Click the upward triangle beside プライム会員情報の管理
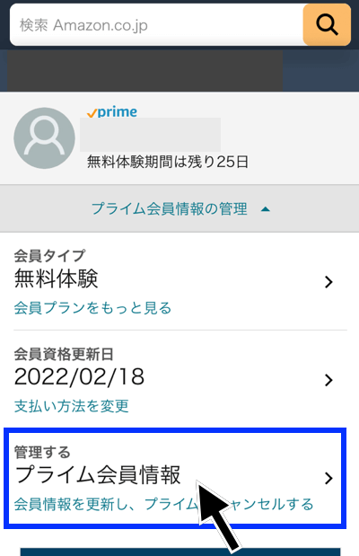This screenshot has width=359, height=556. 266,209
